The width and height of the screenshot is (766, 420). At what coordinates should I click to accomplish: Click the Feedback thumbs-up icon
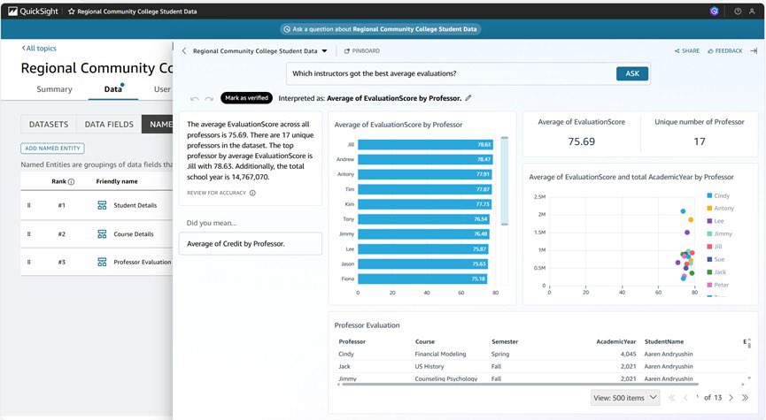tap(711, 50)
